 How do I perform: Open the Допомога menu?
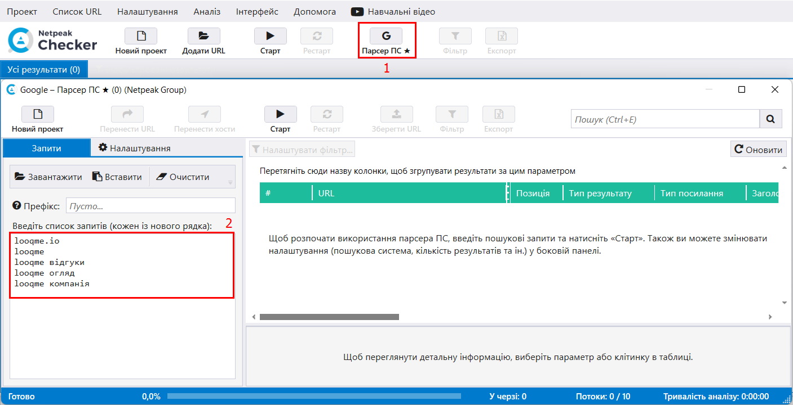[314, 11]
